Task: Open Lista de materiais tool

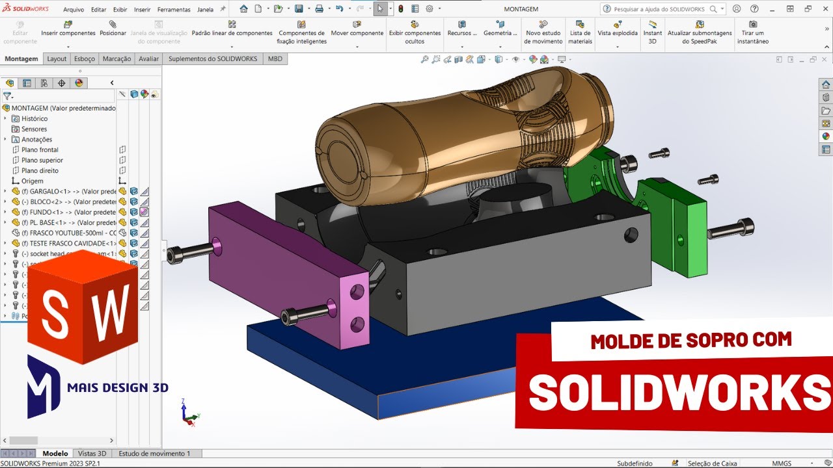Action: (x=580, y=32)
